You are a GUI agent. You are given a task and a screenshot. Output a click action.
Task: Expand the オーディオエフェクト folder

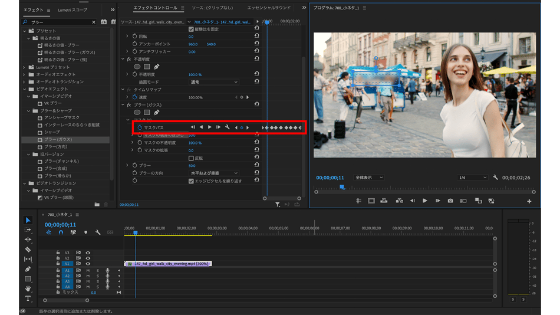[24, 75]
